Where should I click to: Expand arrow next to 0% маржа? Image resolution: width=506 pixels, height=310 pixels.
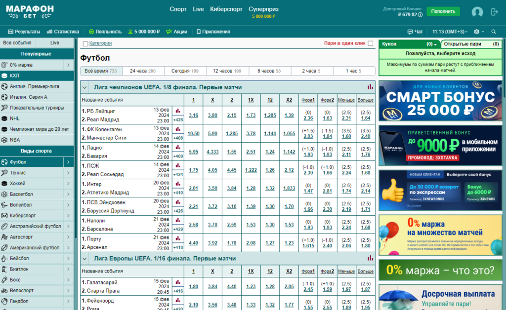click(x=68, y=65)
